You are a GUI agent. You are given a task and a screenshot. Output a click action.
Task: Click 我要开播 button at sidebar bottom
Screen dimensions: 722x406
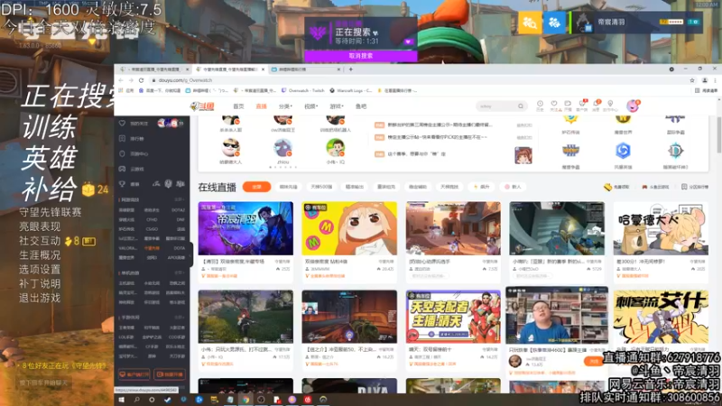[170, 374]
